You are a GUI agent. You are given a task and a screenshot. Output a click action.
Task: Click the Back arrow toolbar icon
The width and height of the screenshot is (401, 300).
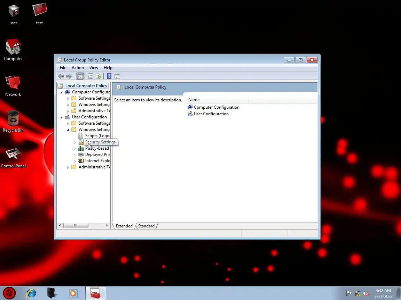61,76
